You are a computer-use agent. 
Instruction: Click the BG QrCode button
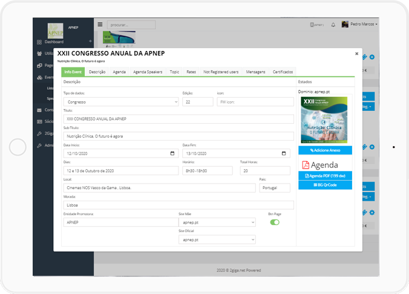click(x=325, y=185)
